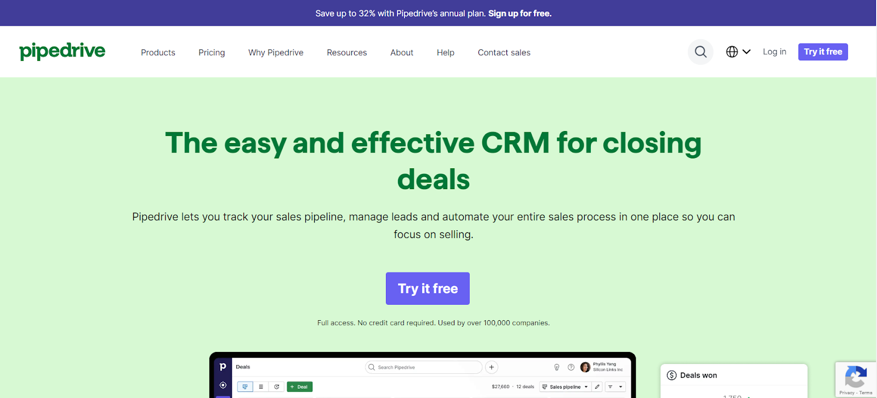Click the lightbulb icon in app header
Screen dimensions: 877x398
[557, 367]
